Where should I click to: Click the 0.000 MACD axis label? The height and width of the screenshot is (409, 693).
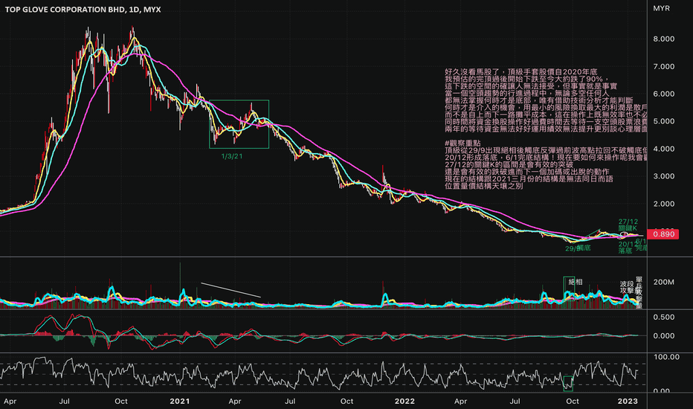[x=664, y=335]
